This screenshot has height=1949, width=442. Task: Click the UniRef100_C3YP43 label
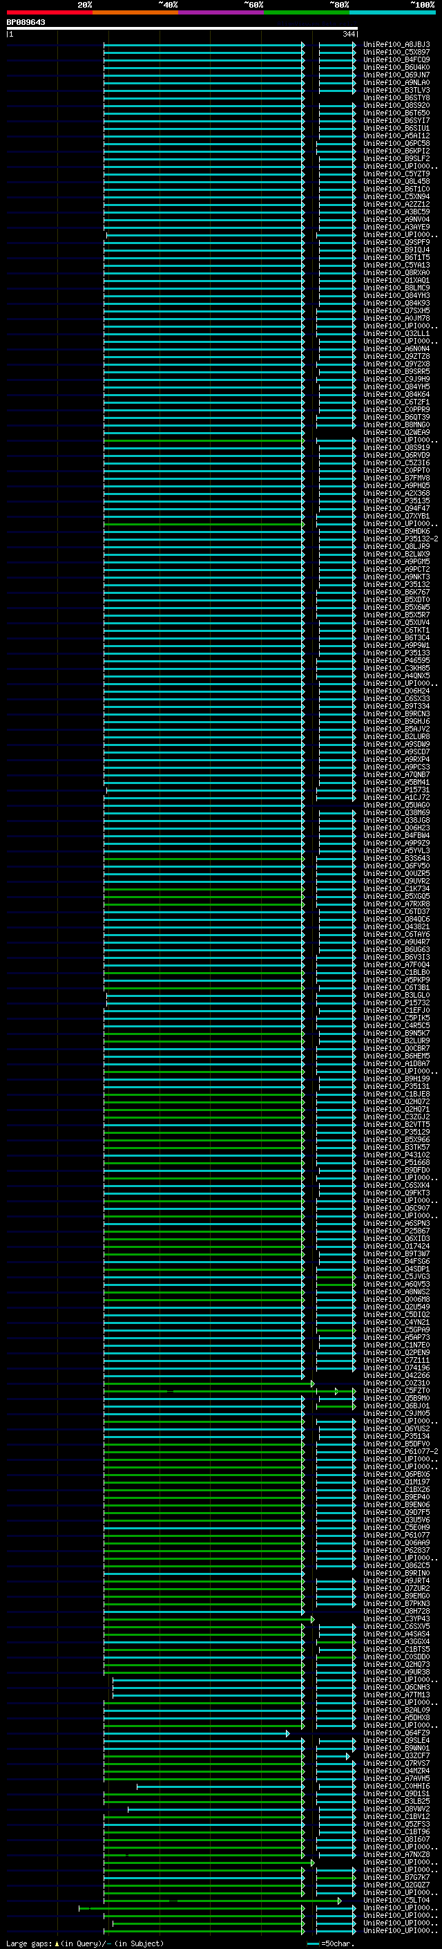coord(396,1619)
